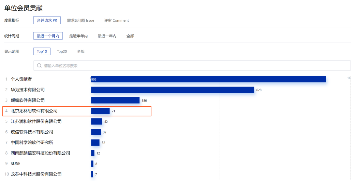Click the 8 bar for SUSE
352x181 pixels.
pos(92,163)
